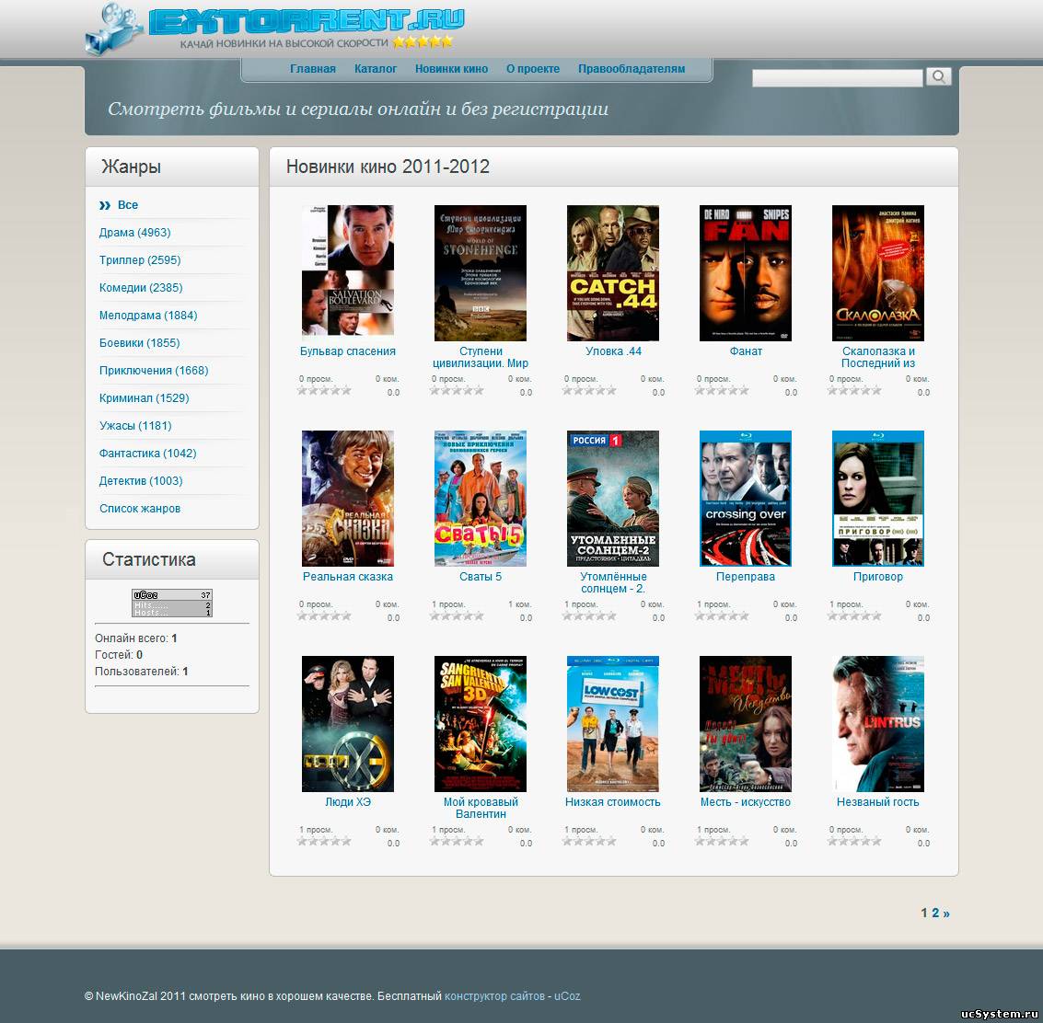
Task: Open the Приговор movie title link
Action: click(878, 577)
